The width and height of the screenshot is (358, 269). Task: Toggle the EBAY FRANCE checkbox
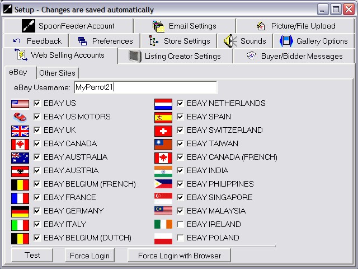point(37,197)
